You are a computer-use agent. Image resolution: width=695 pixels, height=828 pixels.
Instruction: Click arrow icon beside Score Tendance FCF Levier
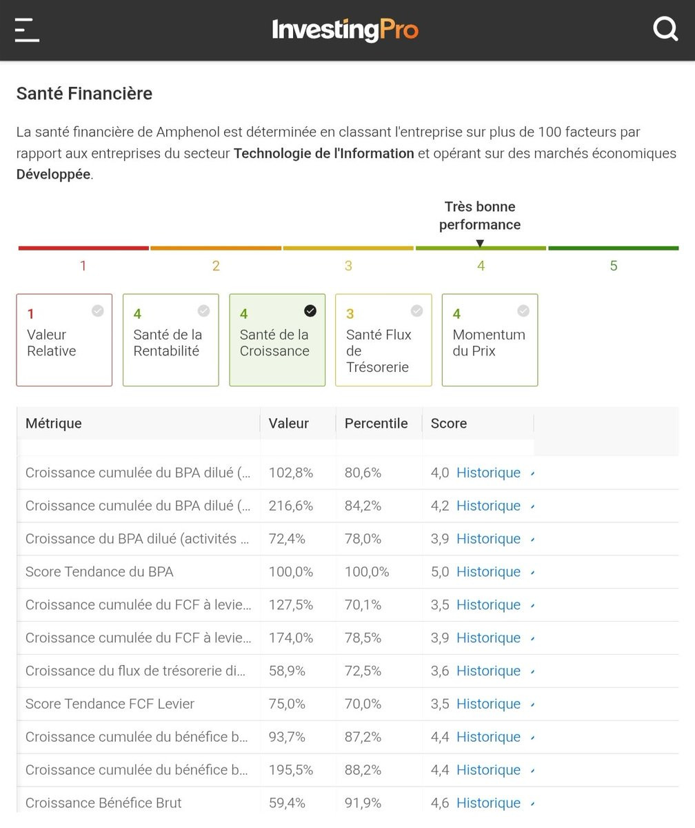pyautogui.click(x=532, y=705)
